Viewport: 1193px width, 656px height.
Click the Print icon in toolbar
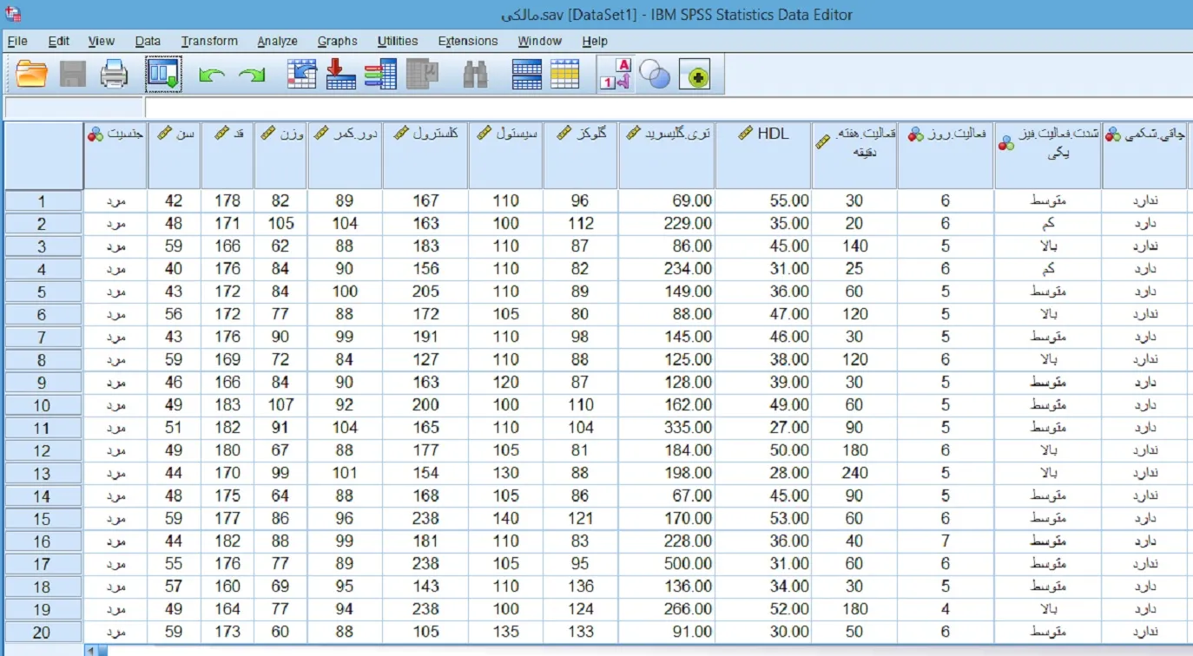114,75
